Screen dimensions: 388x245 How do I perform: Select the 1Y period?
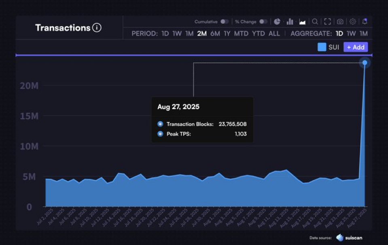(227, 34)
